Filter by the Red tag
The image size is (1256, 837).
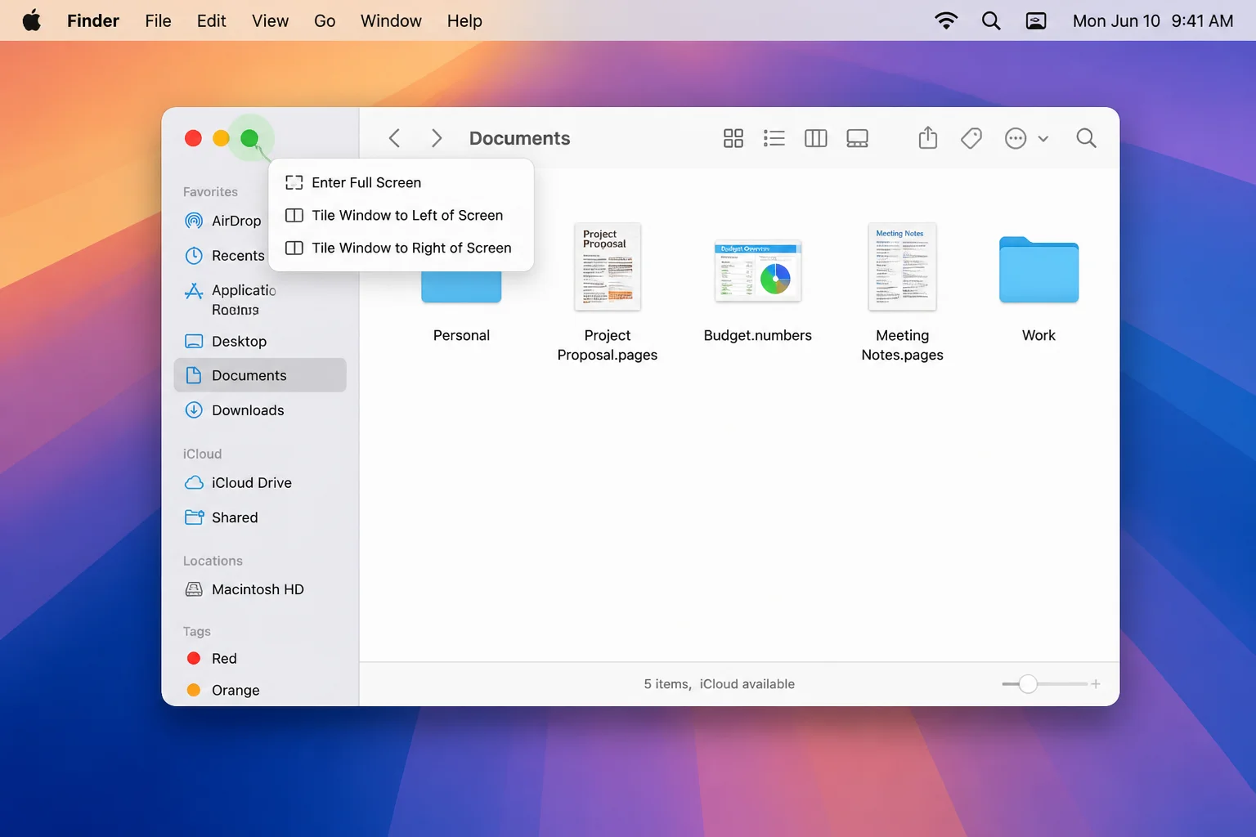click(260, 659)
